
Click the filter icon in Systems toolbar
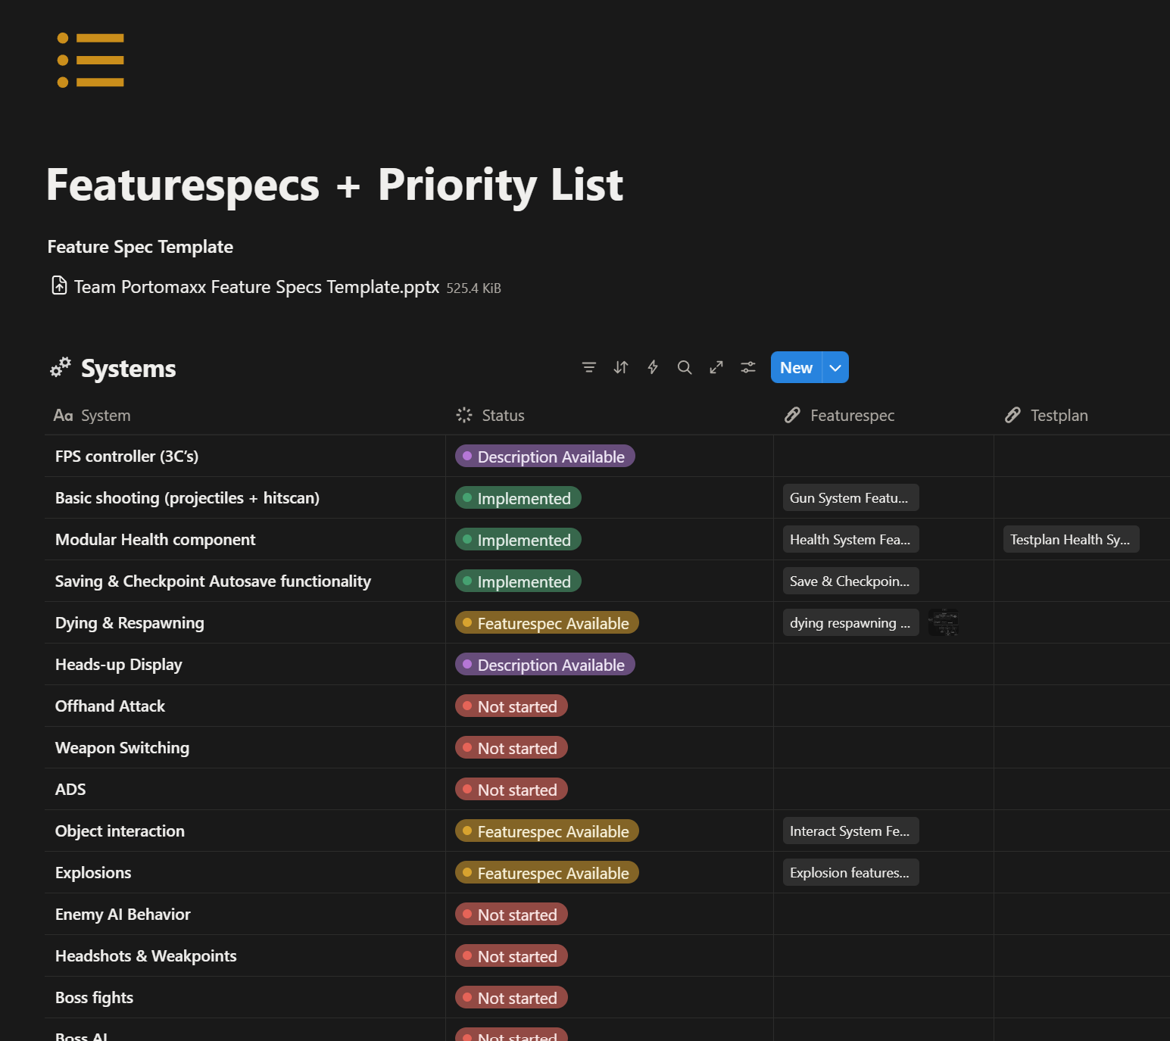(x=588, y=367)
